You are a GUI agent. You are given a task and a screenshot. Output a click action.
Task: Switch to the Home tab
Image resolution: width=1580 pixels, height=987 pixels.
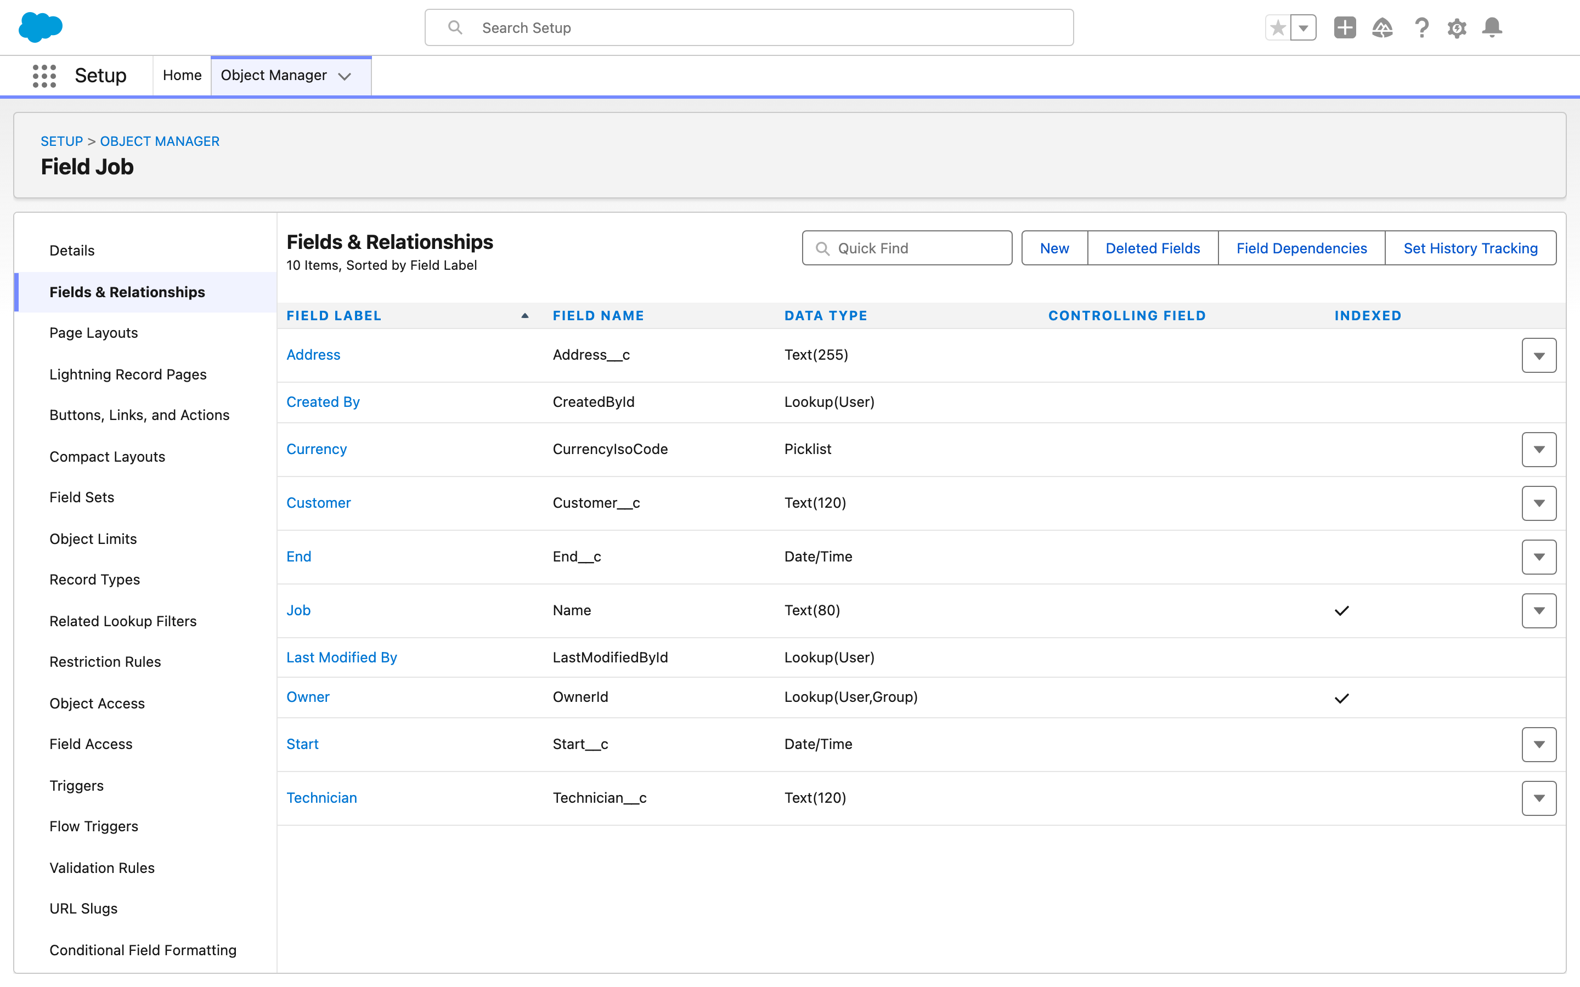tap(182, 76)
